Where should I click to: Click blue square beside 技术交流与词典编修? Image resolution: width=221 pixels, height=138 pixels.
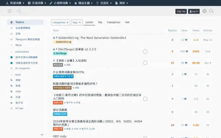click(11, 57)
